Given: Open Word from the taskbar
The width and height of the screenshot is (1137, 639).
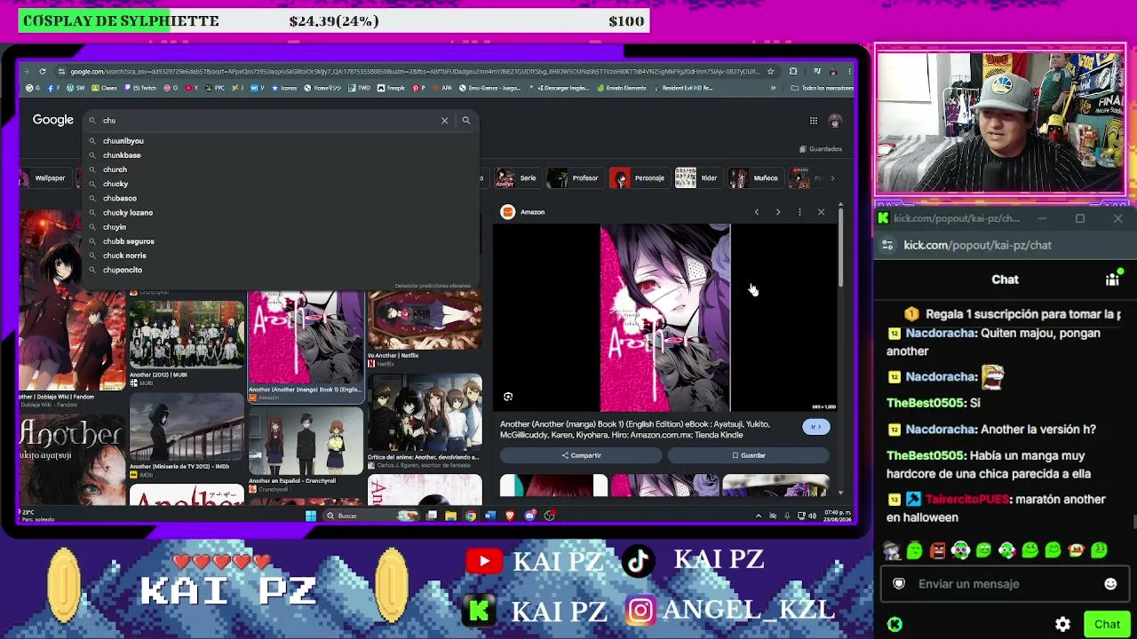Looking at the screenshot, I should [x=490, y=516].
